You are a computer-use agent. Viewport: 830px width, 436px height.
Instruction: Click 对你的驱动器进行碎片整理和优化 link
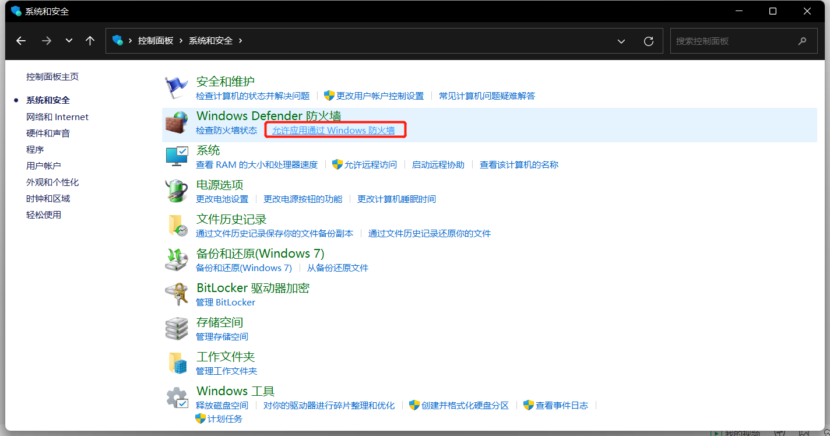[329, 406]
